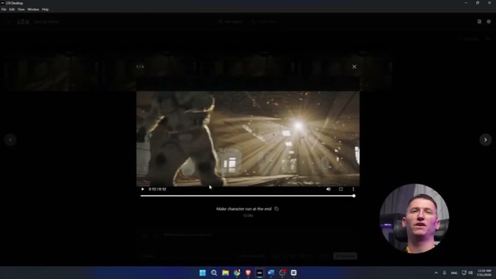
Task: Open File Explorer from the taskbar
Action: coord(225,273)
